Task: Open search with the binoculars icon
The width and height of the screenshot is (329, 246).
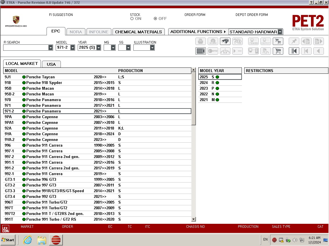Action: (225, 41)
